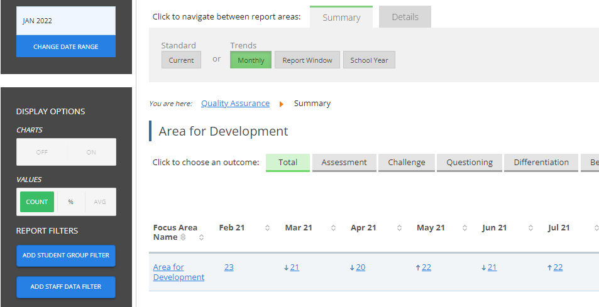599x307 pixels.
Task: Turn charts OFF in display options
Action: tap(42, 152)
